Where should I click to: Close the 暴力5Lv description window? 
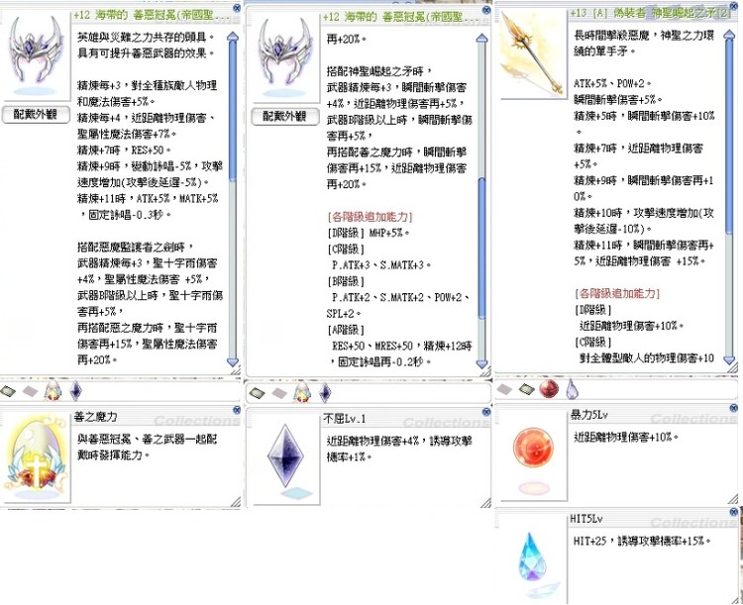734,408
